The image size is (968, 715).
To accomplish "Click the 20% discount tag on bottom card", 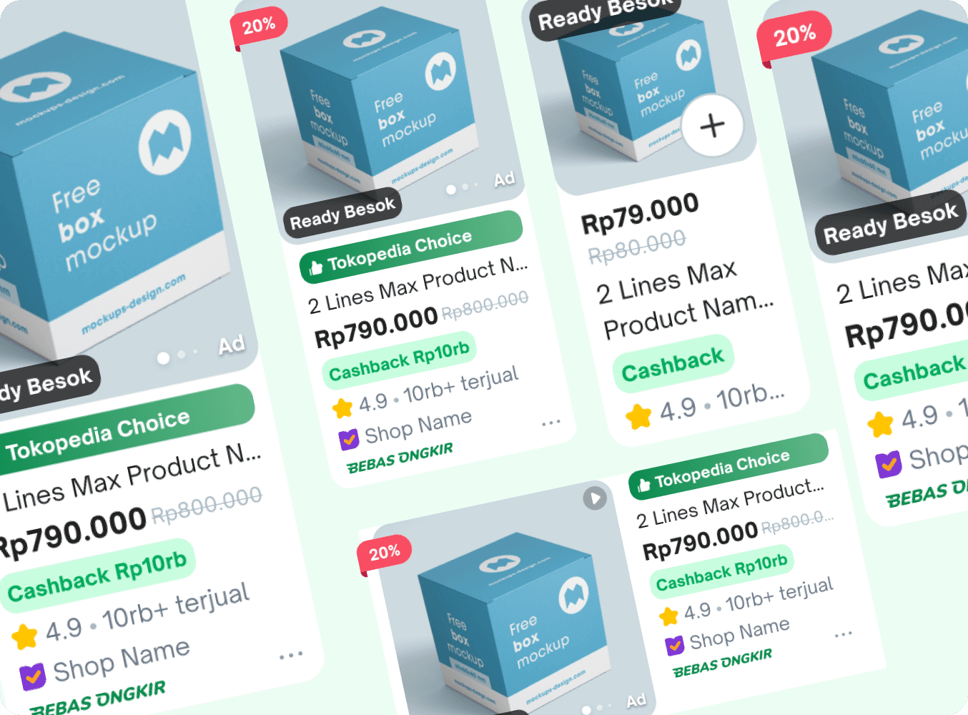I will 385,553.
